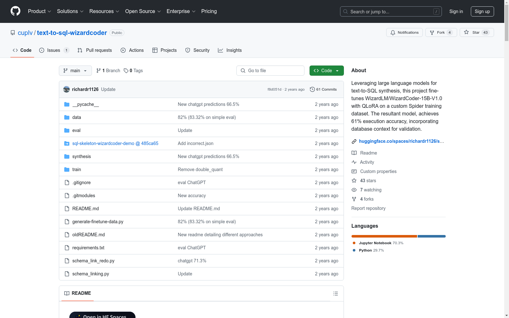Open the text-to-sql-wizardcoder repository name link
Screen dimensions: 509x318
click(72, 33)
